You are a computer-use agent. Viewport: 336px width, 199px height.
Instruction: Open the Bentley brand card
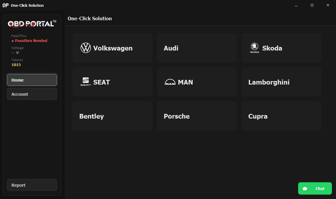[x=112, y=116]
